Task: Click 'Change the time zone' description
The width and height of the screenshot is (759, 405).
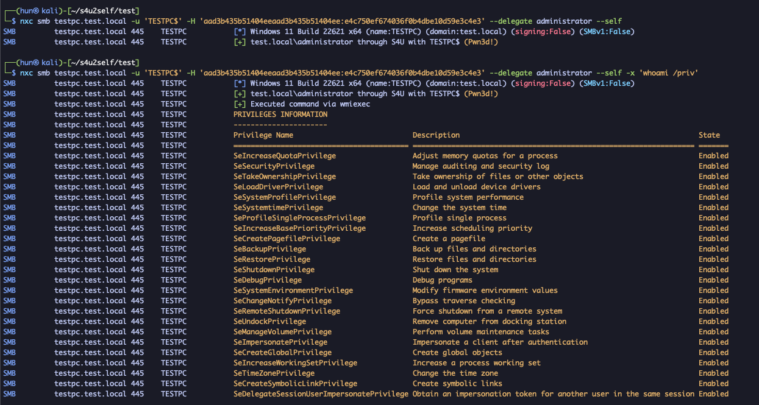Action: 455,373
